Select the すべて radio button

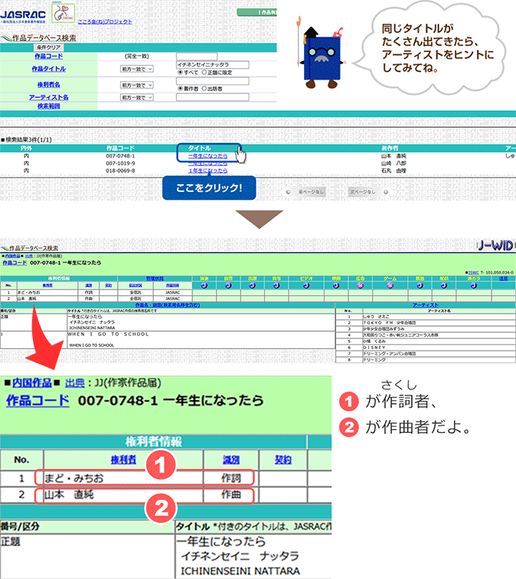pyautogui.click(x=178, y=73)
